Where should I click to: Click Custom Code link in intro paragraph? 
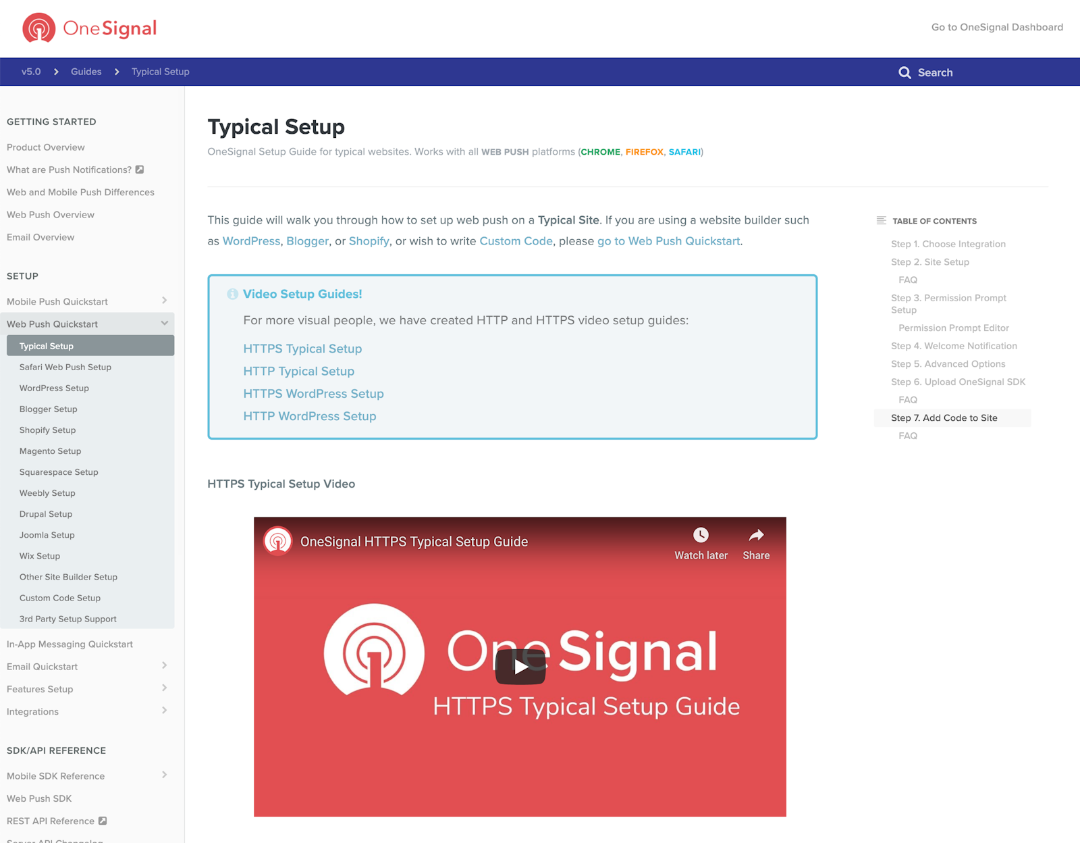point(516,241)
